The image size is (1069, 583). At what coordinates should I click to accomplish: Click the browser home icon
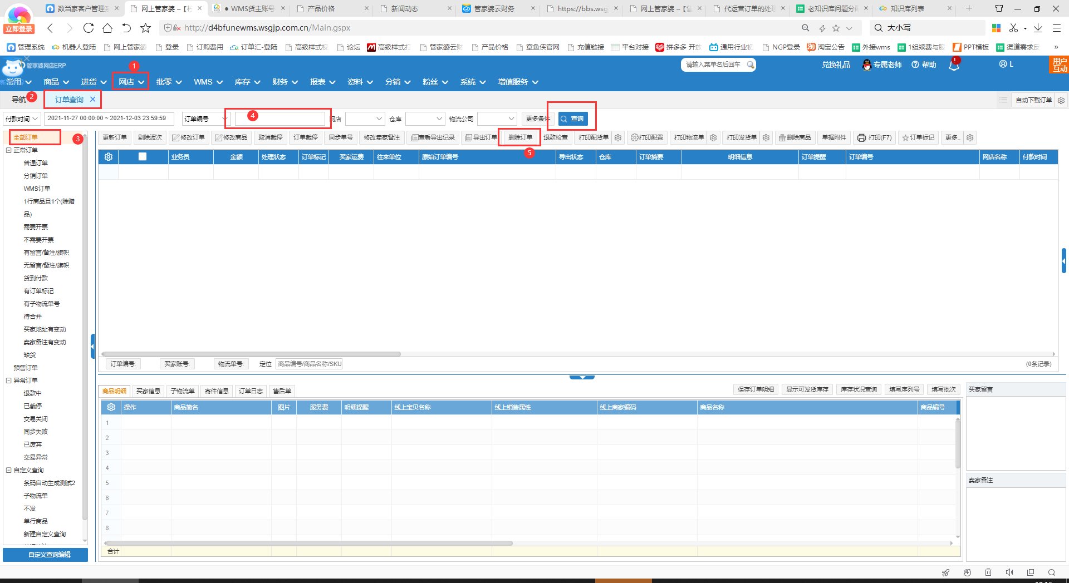[107, 28]
